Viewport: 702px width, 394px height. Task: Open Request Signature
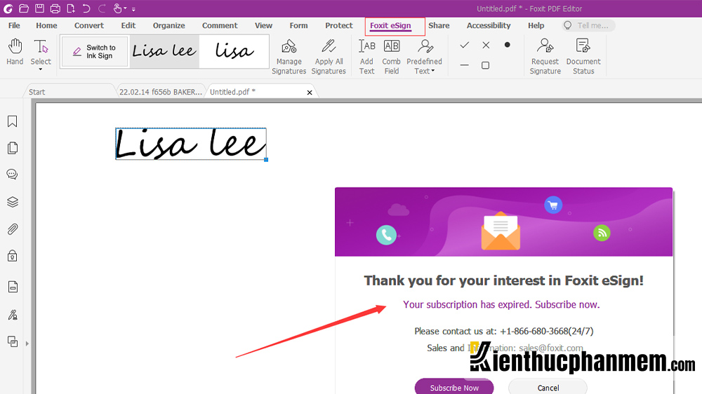(x=545, y=56)
